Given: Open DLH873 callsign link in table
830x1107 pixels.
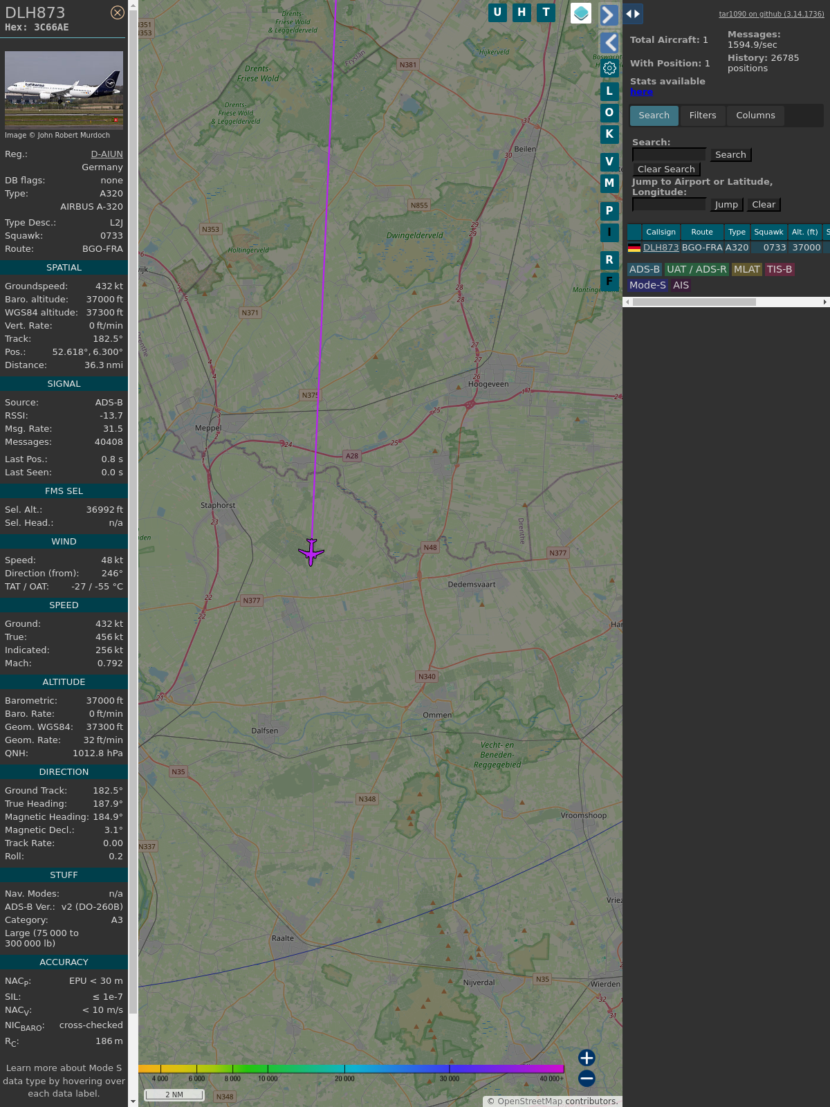Looking at the screenshot, I should point(661,248).
